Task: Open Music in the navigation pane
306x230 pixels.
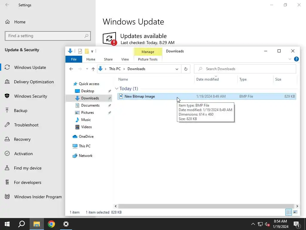Action: (x=86, y=120)
